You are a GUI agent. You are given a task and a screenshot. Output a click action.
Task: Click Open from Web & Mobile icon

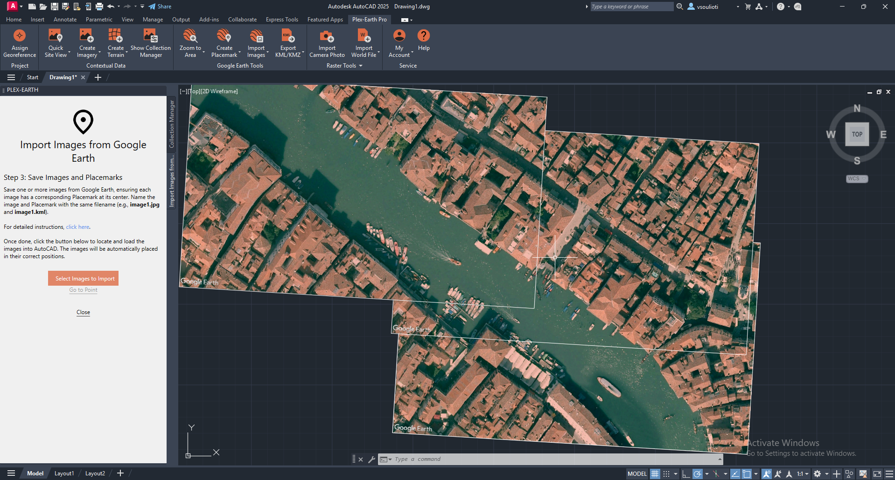(x=77, y=7)
